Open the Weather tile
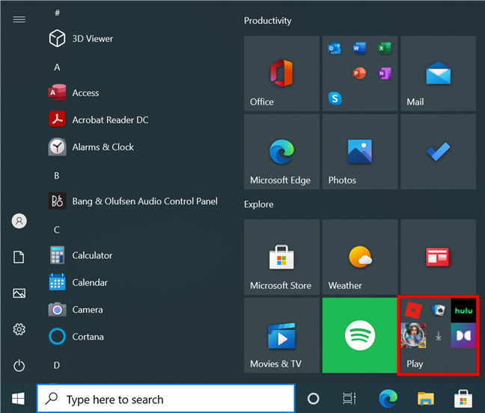 (x=360, y=257)
